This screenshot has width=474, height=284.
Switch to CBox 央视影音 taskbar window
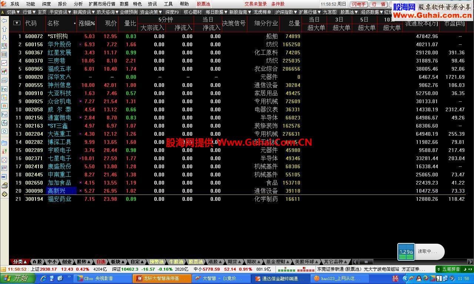(x=103, y=278)
